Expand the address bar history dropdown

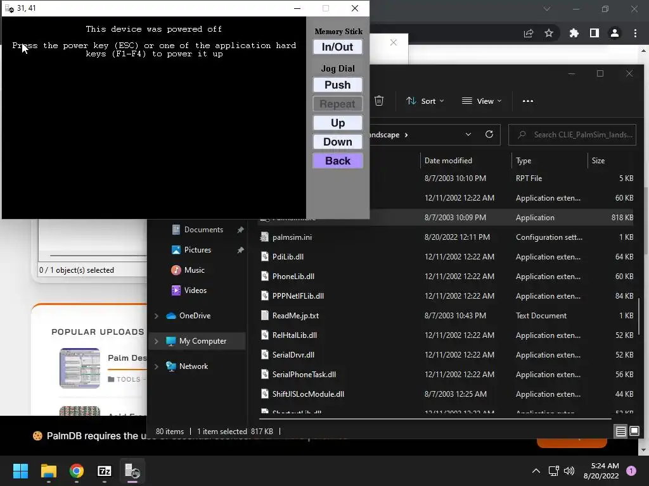click(x=468, y=134)
